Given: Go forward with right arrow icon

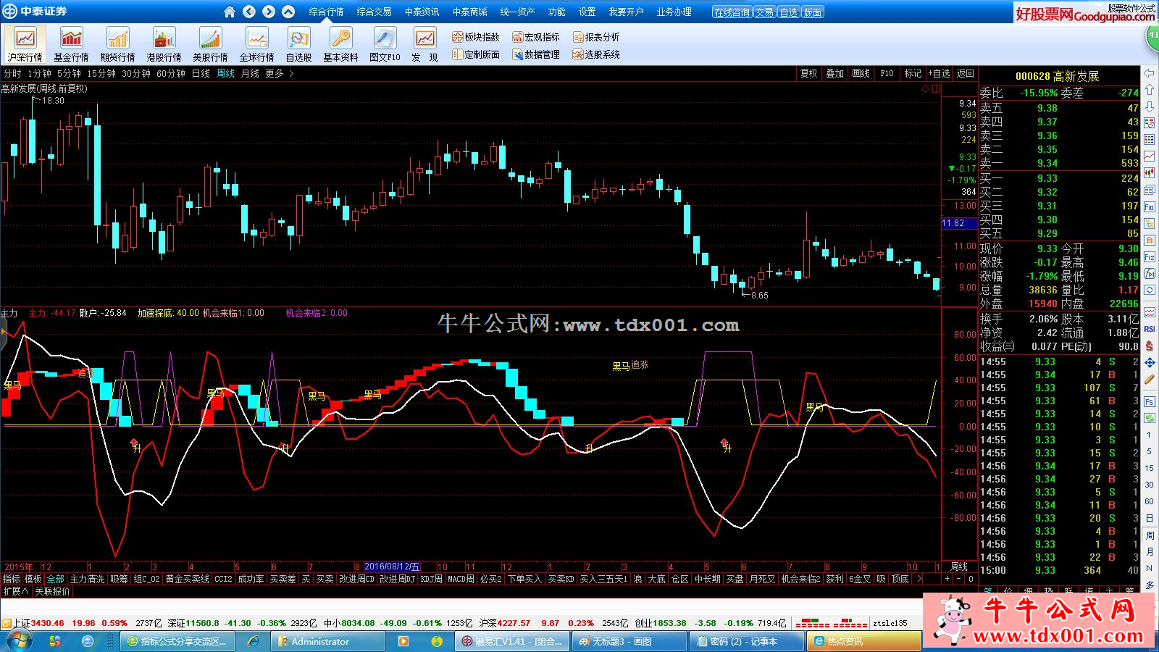Looking at the screenshot, I should coord(269,12).
